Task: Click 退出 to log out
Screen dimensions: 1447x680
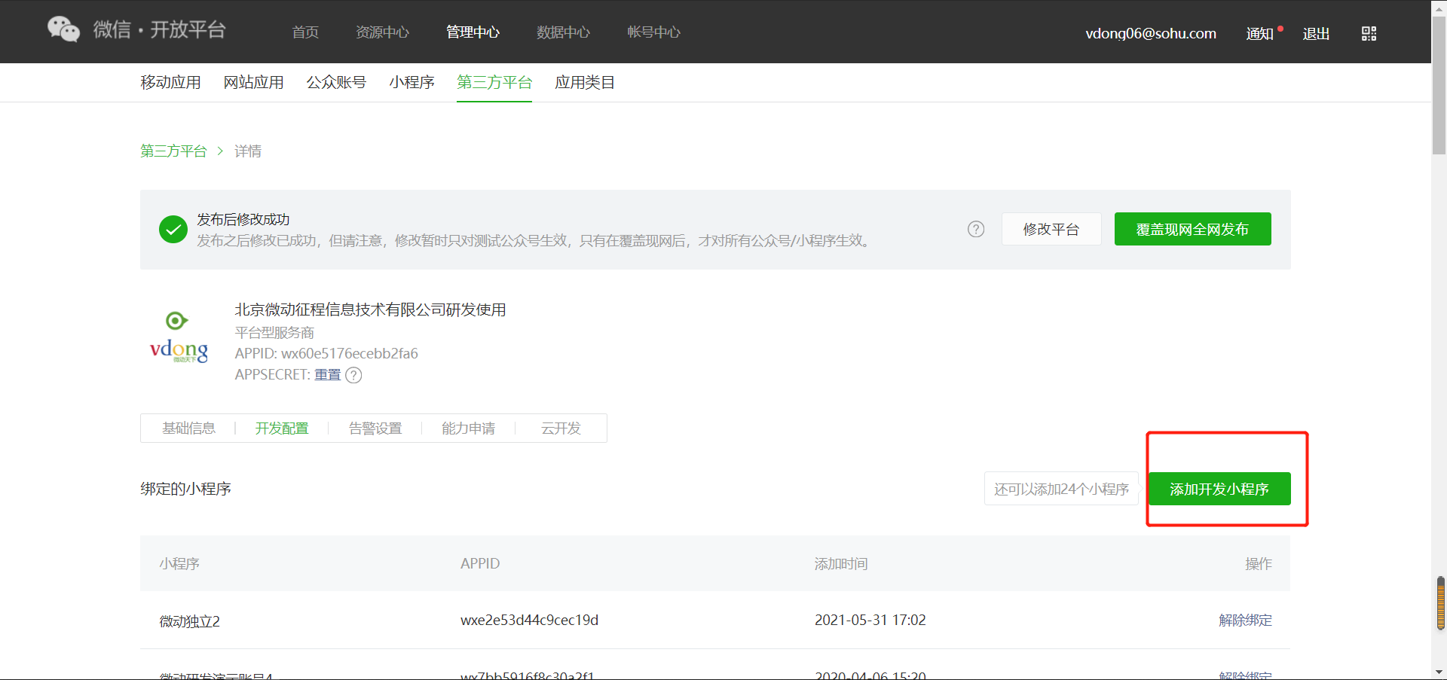Action: pos(1316,33)
